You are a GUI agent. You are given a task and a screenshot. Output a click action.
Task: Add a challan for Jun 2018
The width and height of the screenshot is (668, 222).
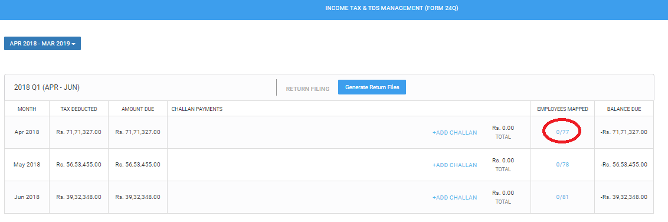pos(454,197)
